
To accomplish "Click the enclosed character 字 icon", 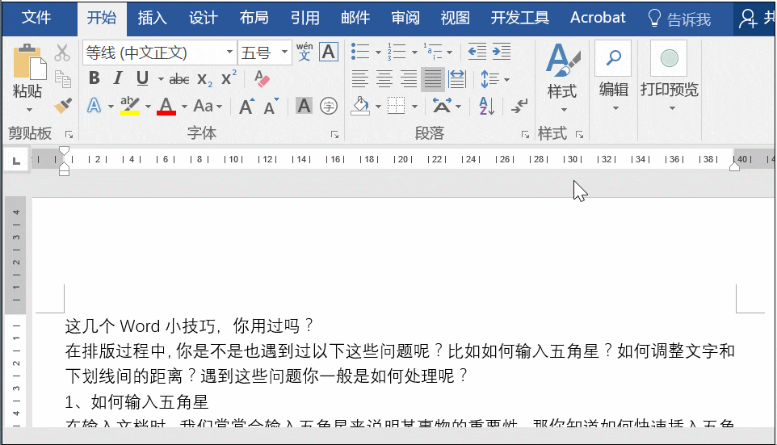I will coord(329,106).
